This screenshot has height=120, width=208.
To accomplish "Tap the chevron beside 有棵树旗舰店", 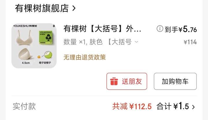I will (x=74, y=8).
